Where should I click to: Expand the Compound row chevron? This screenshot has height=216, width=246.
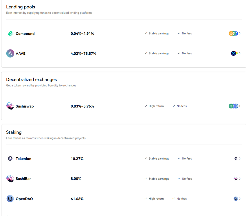point(240,33)
